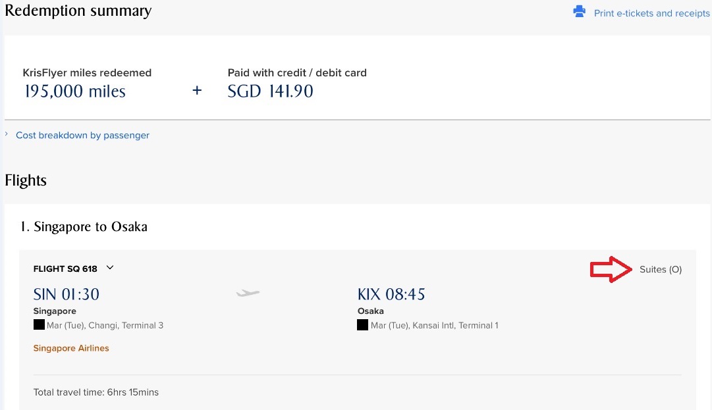This screenshot has width=712, height=410.
Task: Click the printer icon
Action: click(x=580, y=12)
